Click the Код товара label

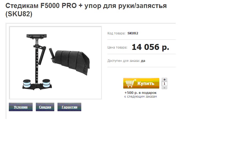point(116,33)
